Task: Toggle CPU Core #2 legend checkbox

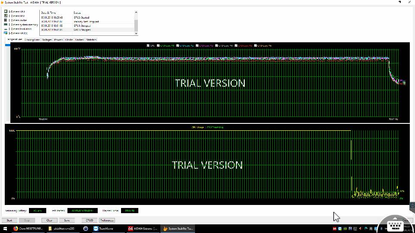Action: [x=178, y=45]
